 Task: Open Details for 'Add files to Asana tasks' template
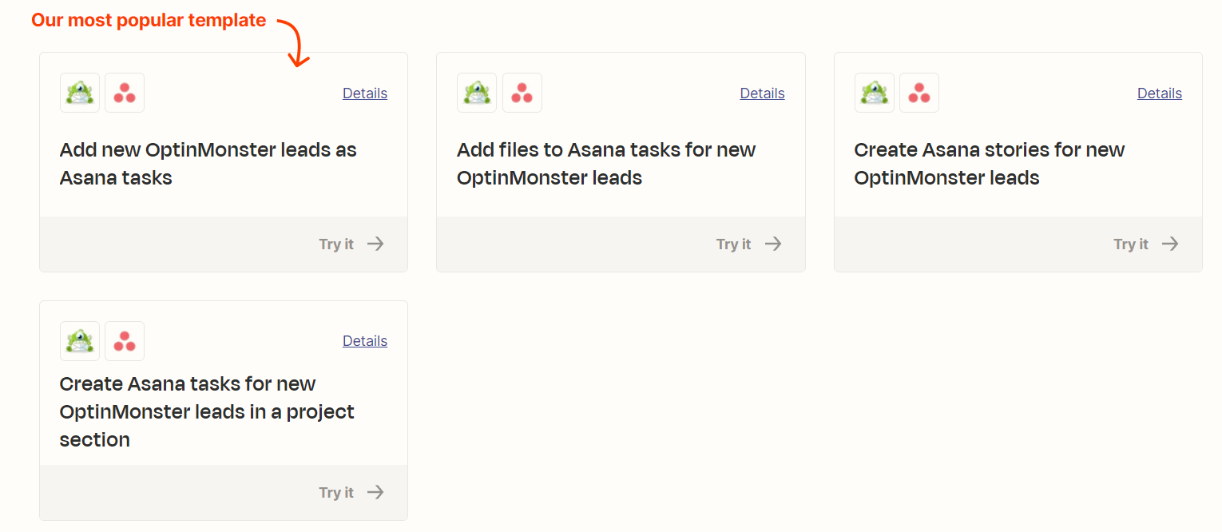[x=762, y=93]
